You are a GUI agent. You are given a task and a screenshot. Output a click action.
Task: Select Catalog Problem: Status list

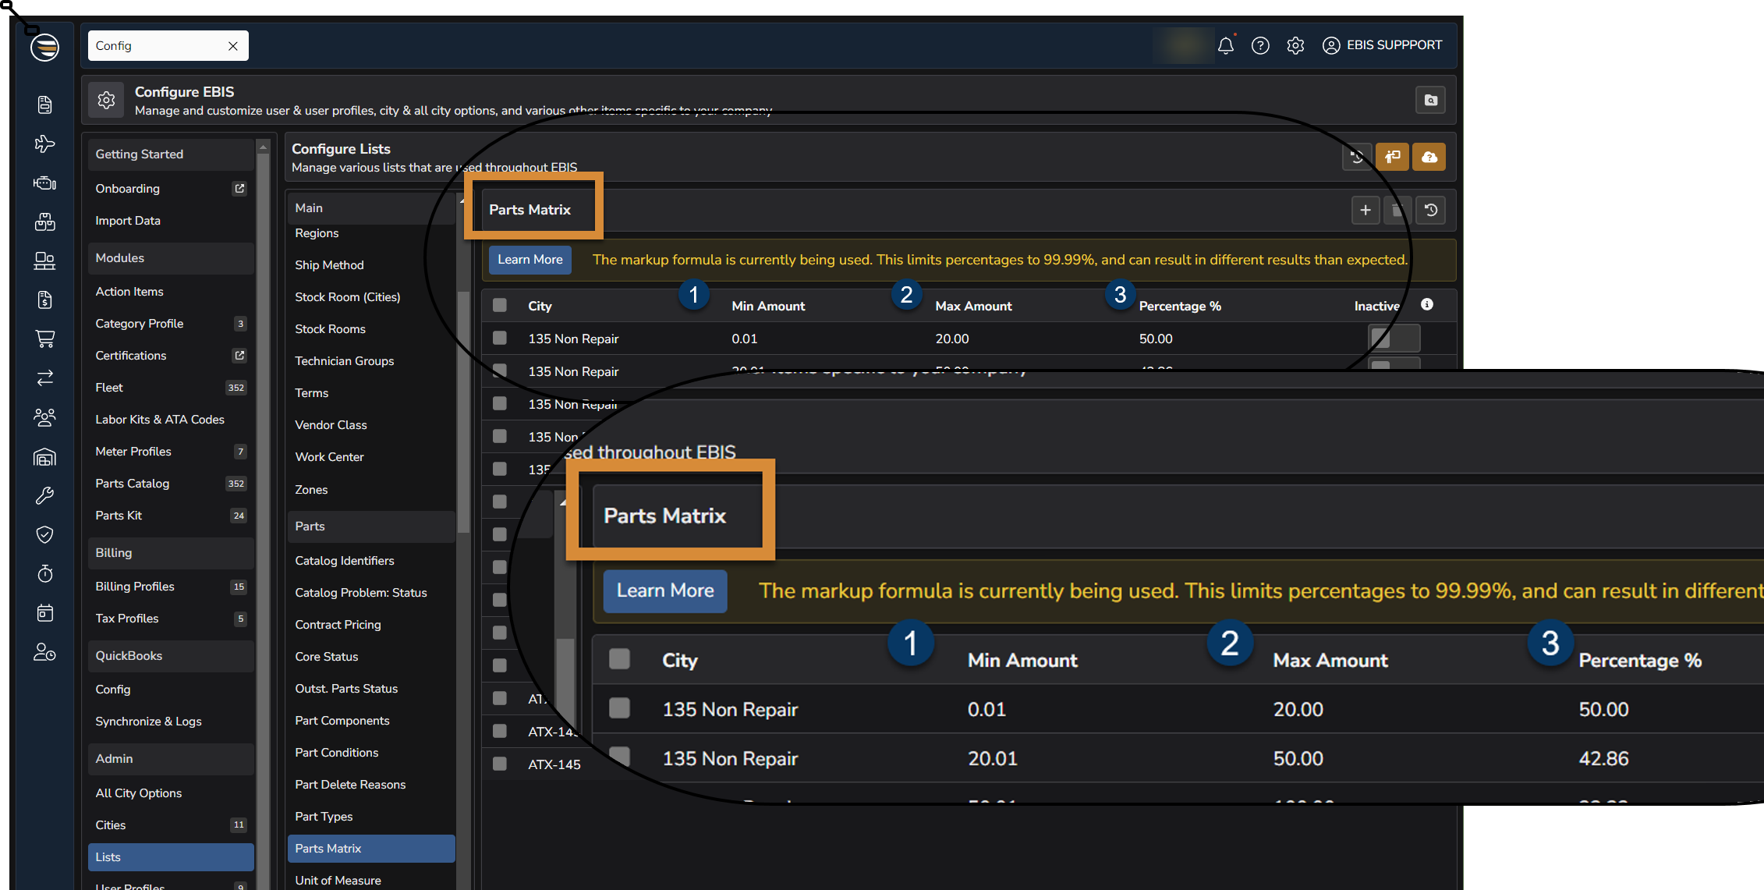click(360, 592)
